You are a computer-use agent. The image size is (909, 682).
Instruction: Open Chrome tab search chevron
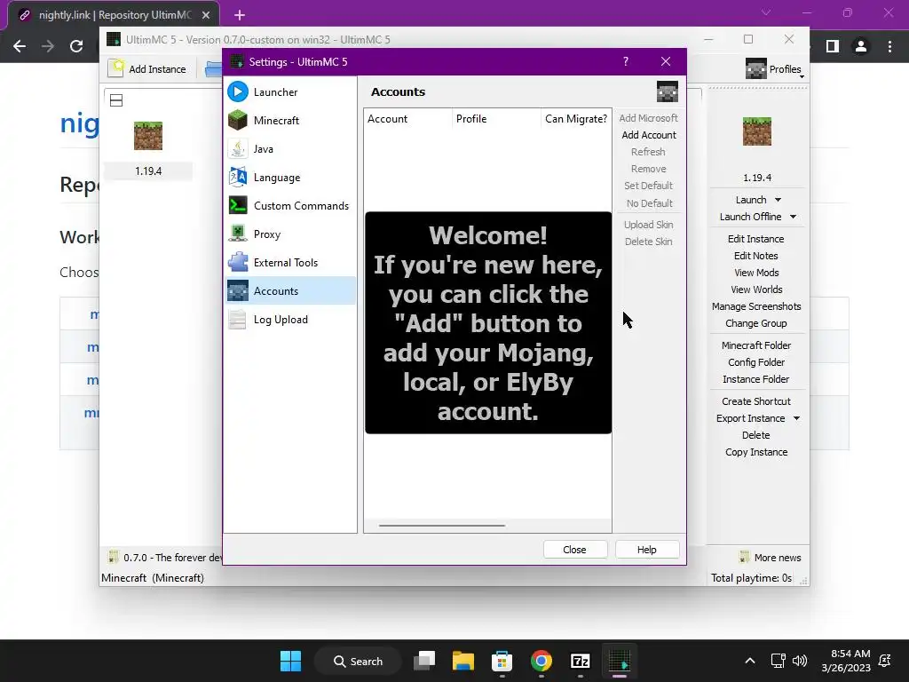click(x=766, y=12)
